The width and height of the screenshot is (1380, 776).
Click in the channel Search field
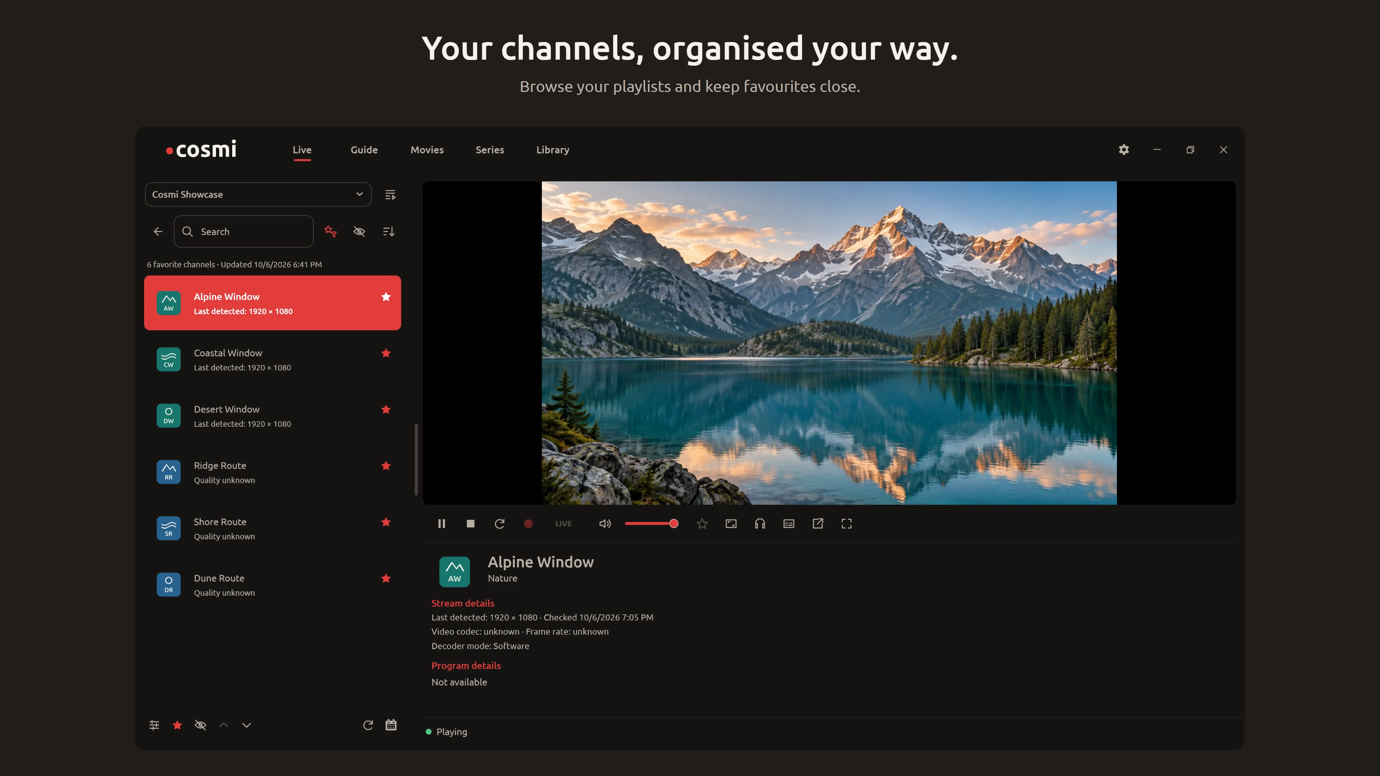click(244, 231)
